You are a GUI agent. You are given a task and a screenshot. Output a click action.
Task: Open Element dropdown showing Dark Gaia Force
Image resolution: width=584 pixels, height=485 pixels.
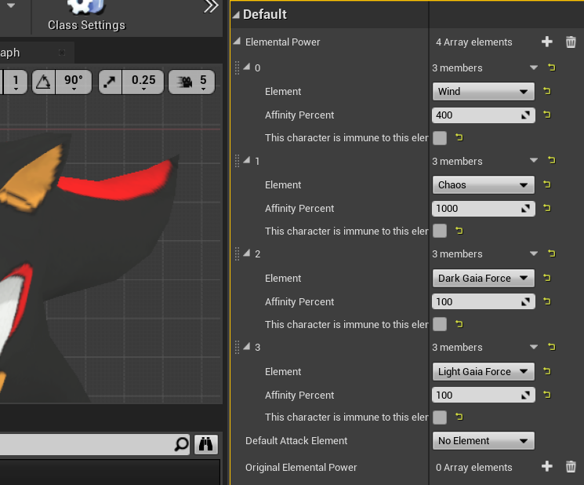(x=483, y=279)
